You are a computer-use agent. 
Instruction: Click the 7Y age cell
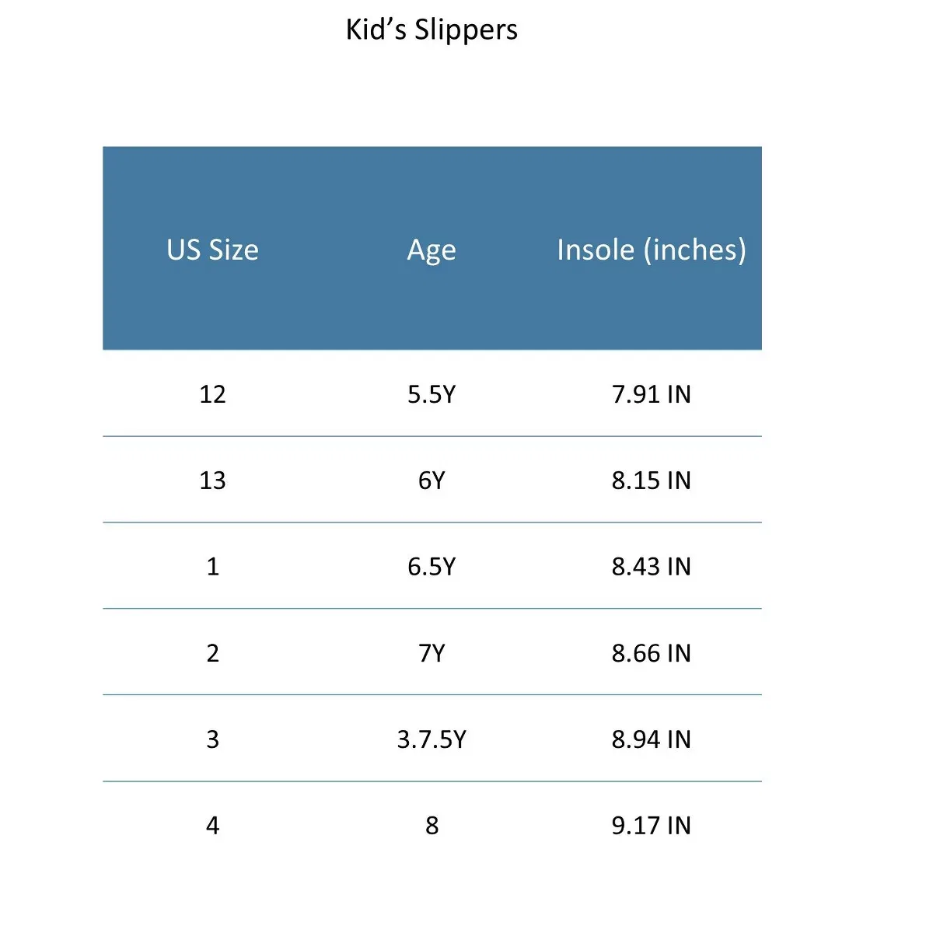coord(432,653)
